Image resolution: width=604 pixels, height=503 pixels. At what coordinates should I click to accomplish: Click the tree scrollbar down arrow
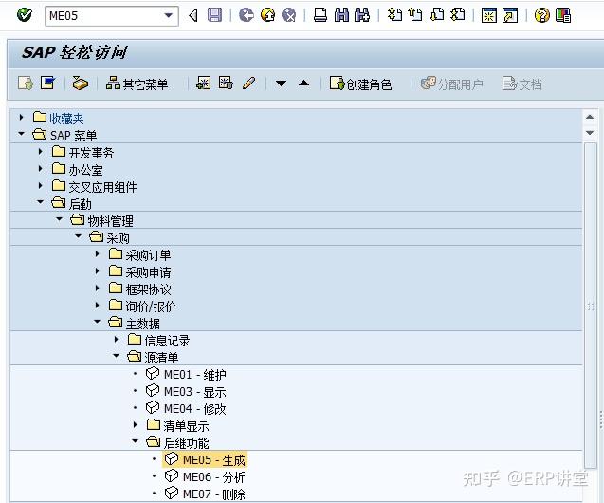[x=590, y=133]
